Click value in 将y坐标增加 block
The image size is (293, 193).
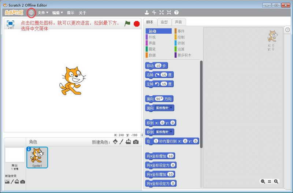170,174
